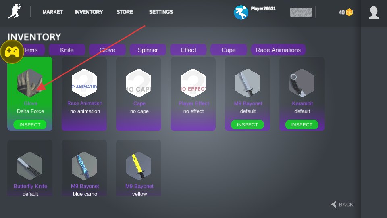Select the Butterfly Knife icon

tap(30, 166)
